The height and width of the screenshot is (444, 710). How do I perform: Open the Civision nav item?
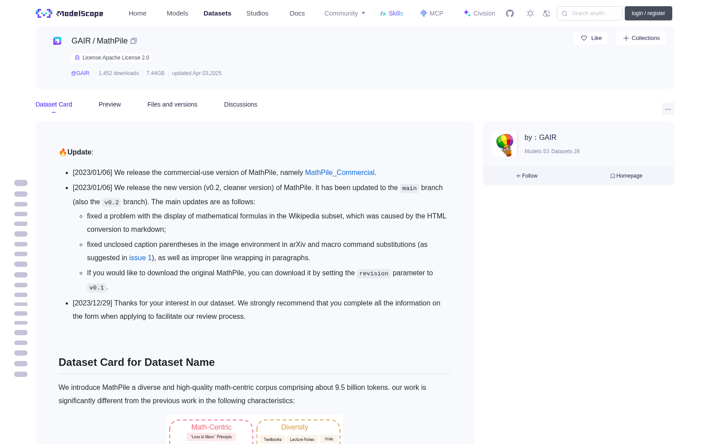479,13
